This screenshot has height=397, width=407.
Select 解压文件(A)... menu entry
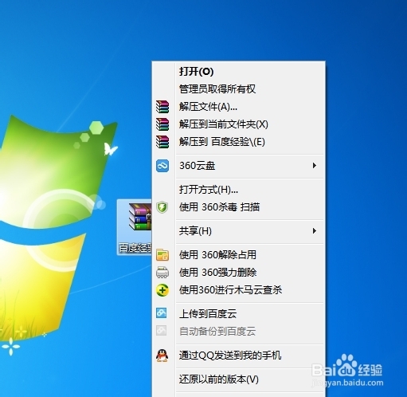[238, 107]
